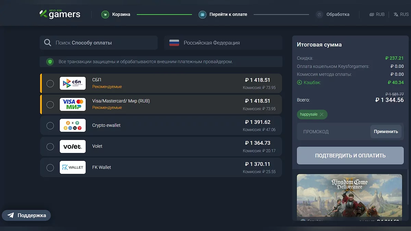411x231 pixels.
Task: Click the payment card icon for Перейти к оплате
Action: [202, 15]
